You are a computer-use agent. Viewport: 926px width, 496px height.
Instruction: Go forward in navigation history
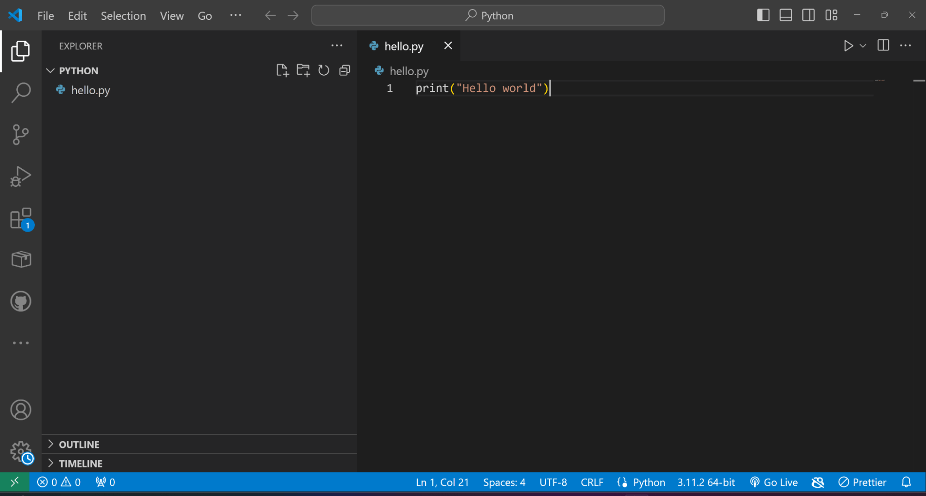click(293, 15)
